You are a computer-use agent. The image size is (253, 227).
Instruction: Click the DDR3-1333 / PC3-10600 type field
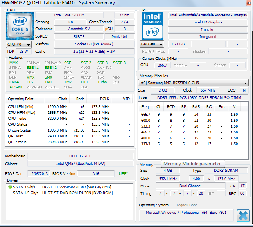(199, 98)
